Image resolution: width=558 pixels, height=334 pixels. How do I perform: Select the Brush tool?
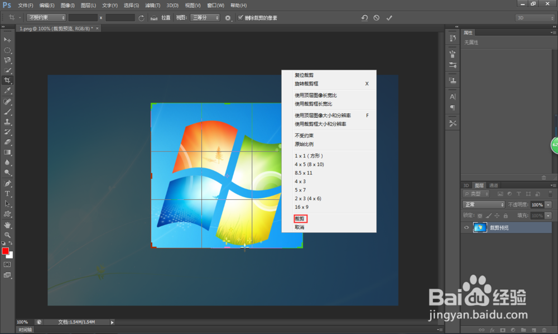(7, 112)
